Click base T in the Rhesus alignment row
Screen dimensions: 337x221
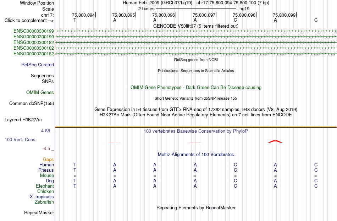coord(74,170)
